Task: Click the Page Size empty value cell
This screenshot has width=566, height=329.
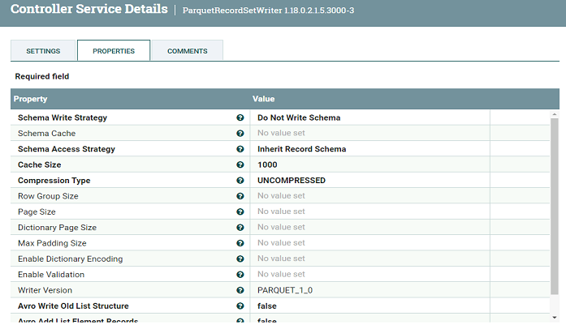Action: coord(369,211)
